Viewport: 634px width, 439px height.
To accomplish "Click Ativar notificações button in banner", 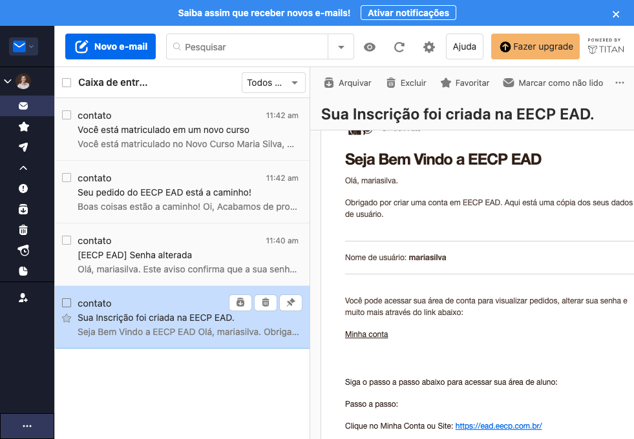I will 408,13.
